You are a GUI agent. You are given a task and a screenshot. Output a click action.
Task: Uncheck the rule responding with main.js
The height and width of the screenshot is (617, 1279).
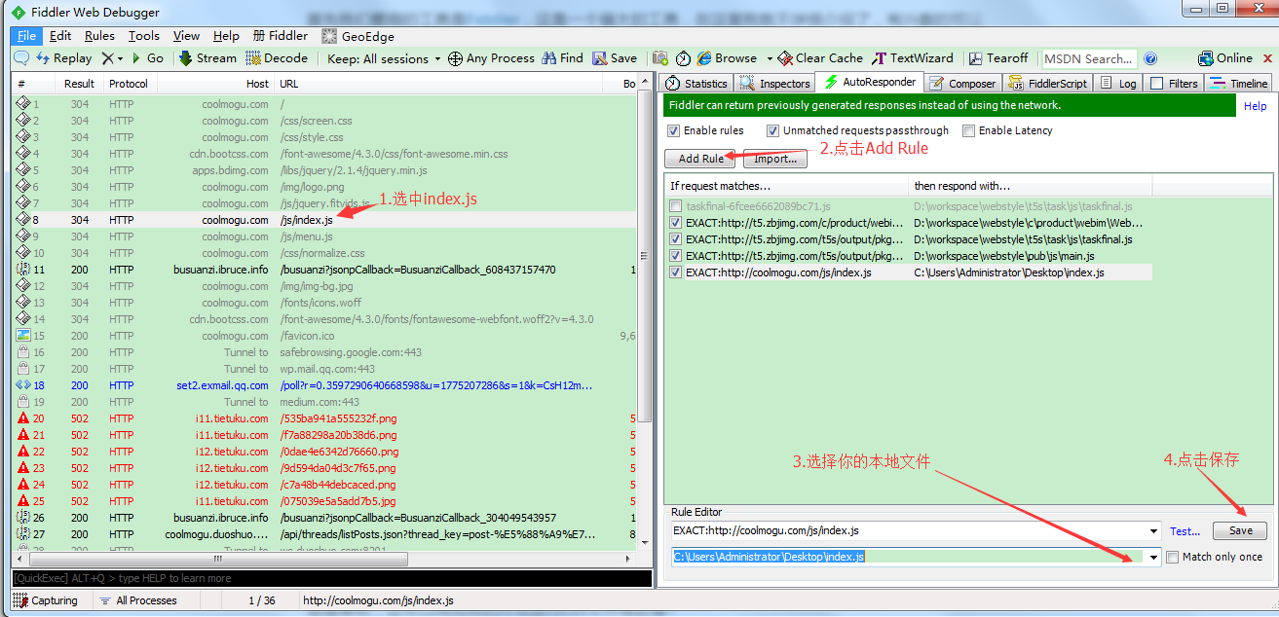(x=676, y=256)
